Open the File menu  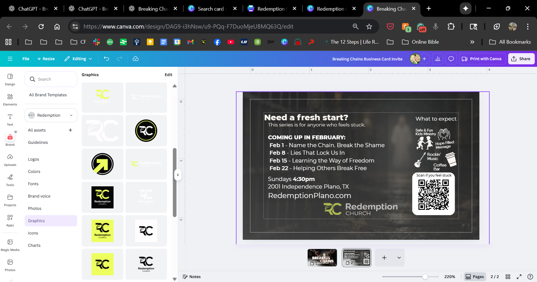point(26,59)
